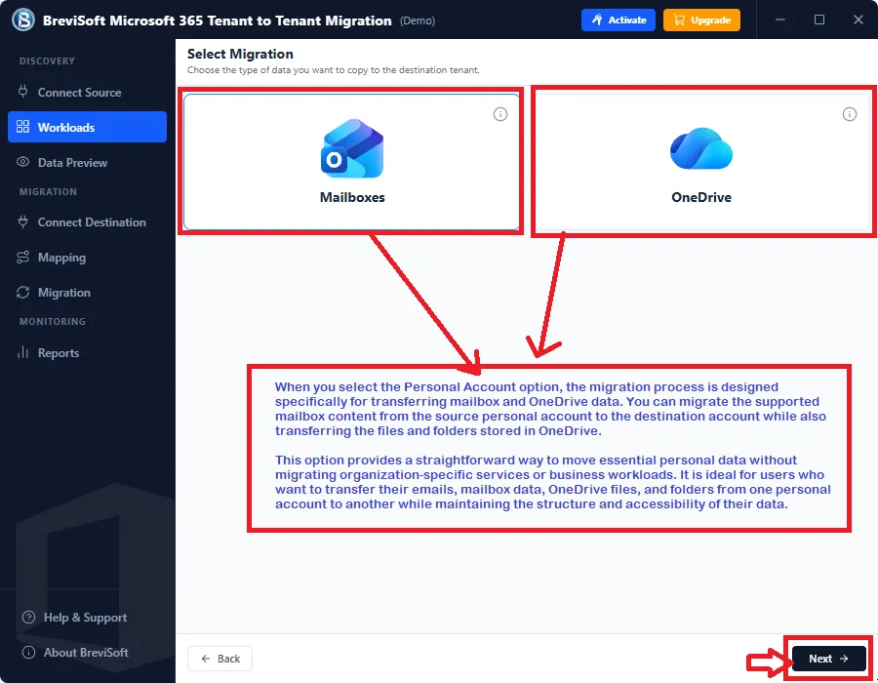878x683 pixels.
Task: Maximize the application window
Action: [819, 20]
